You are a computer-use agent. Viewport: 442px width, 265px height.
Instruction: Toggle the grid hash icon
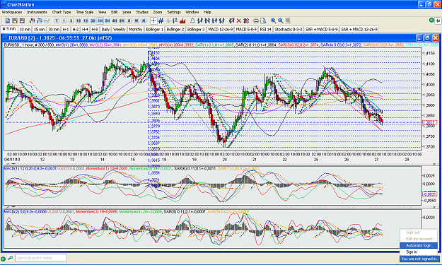coord(161,20)
